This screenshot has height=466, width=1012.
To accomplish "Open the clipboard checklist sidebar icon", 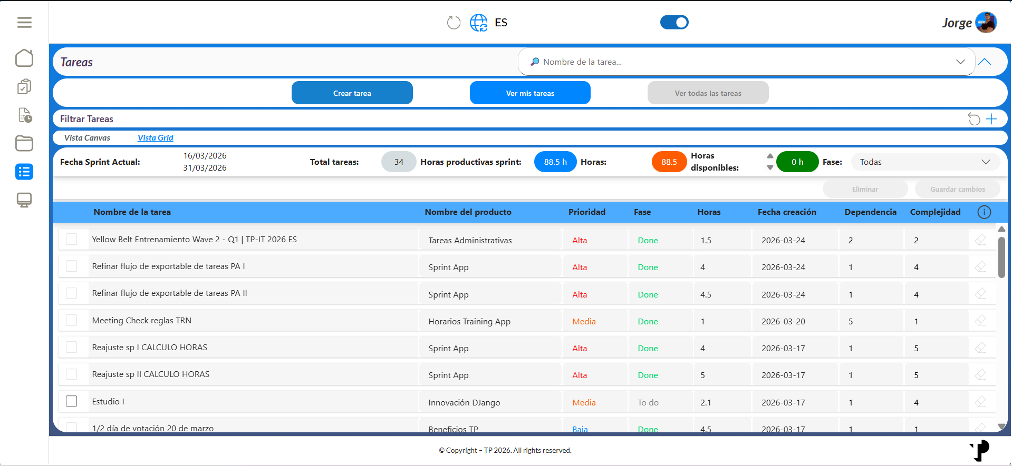I will pyautogui.click(x=24, y=86).
